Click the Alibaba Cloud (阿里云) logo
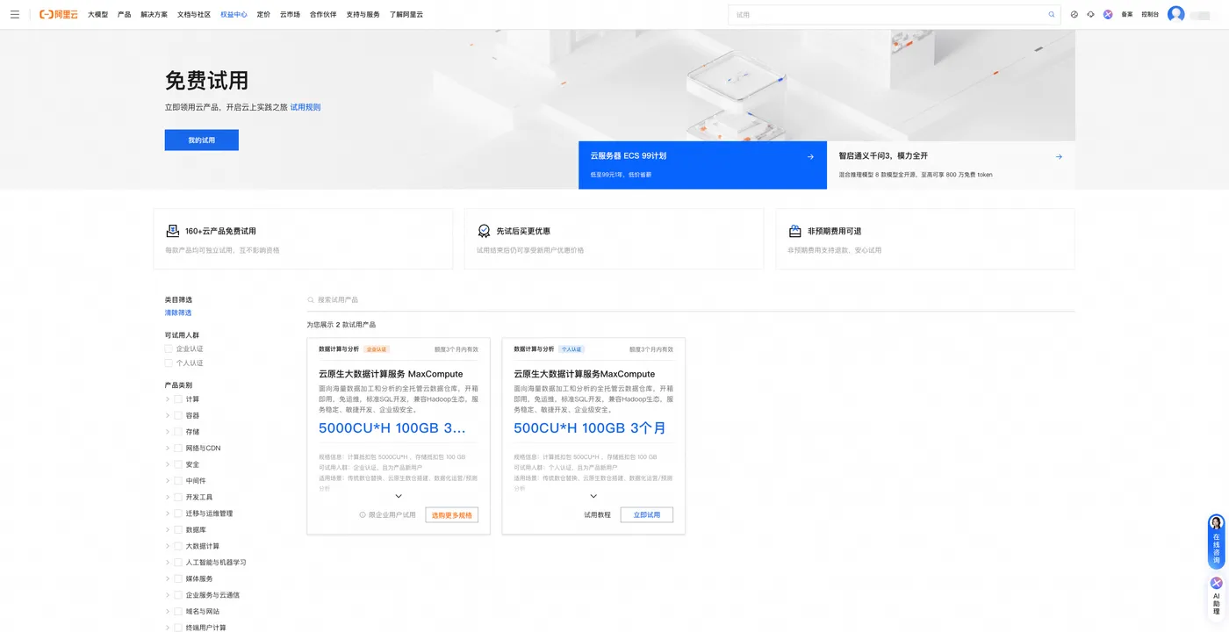1229x632 pixels. pyautogui.click(x=59, y=15)
